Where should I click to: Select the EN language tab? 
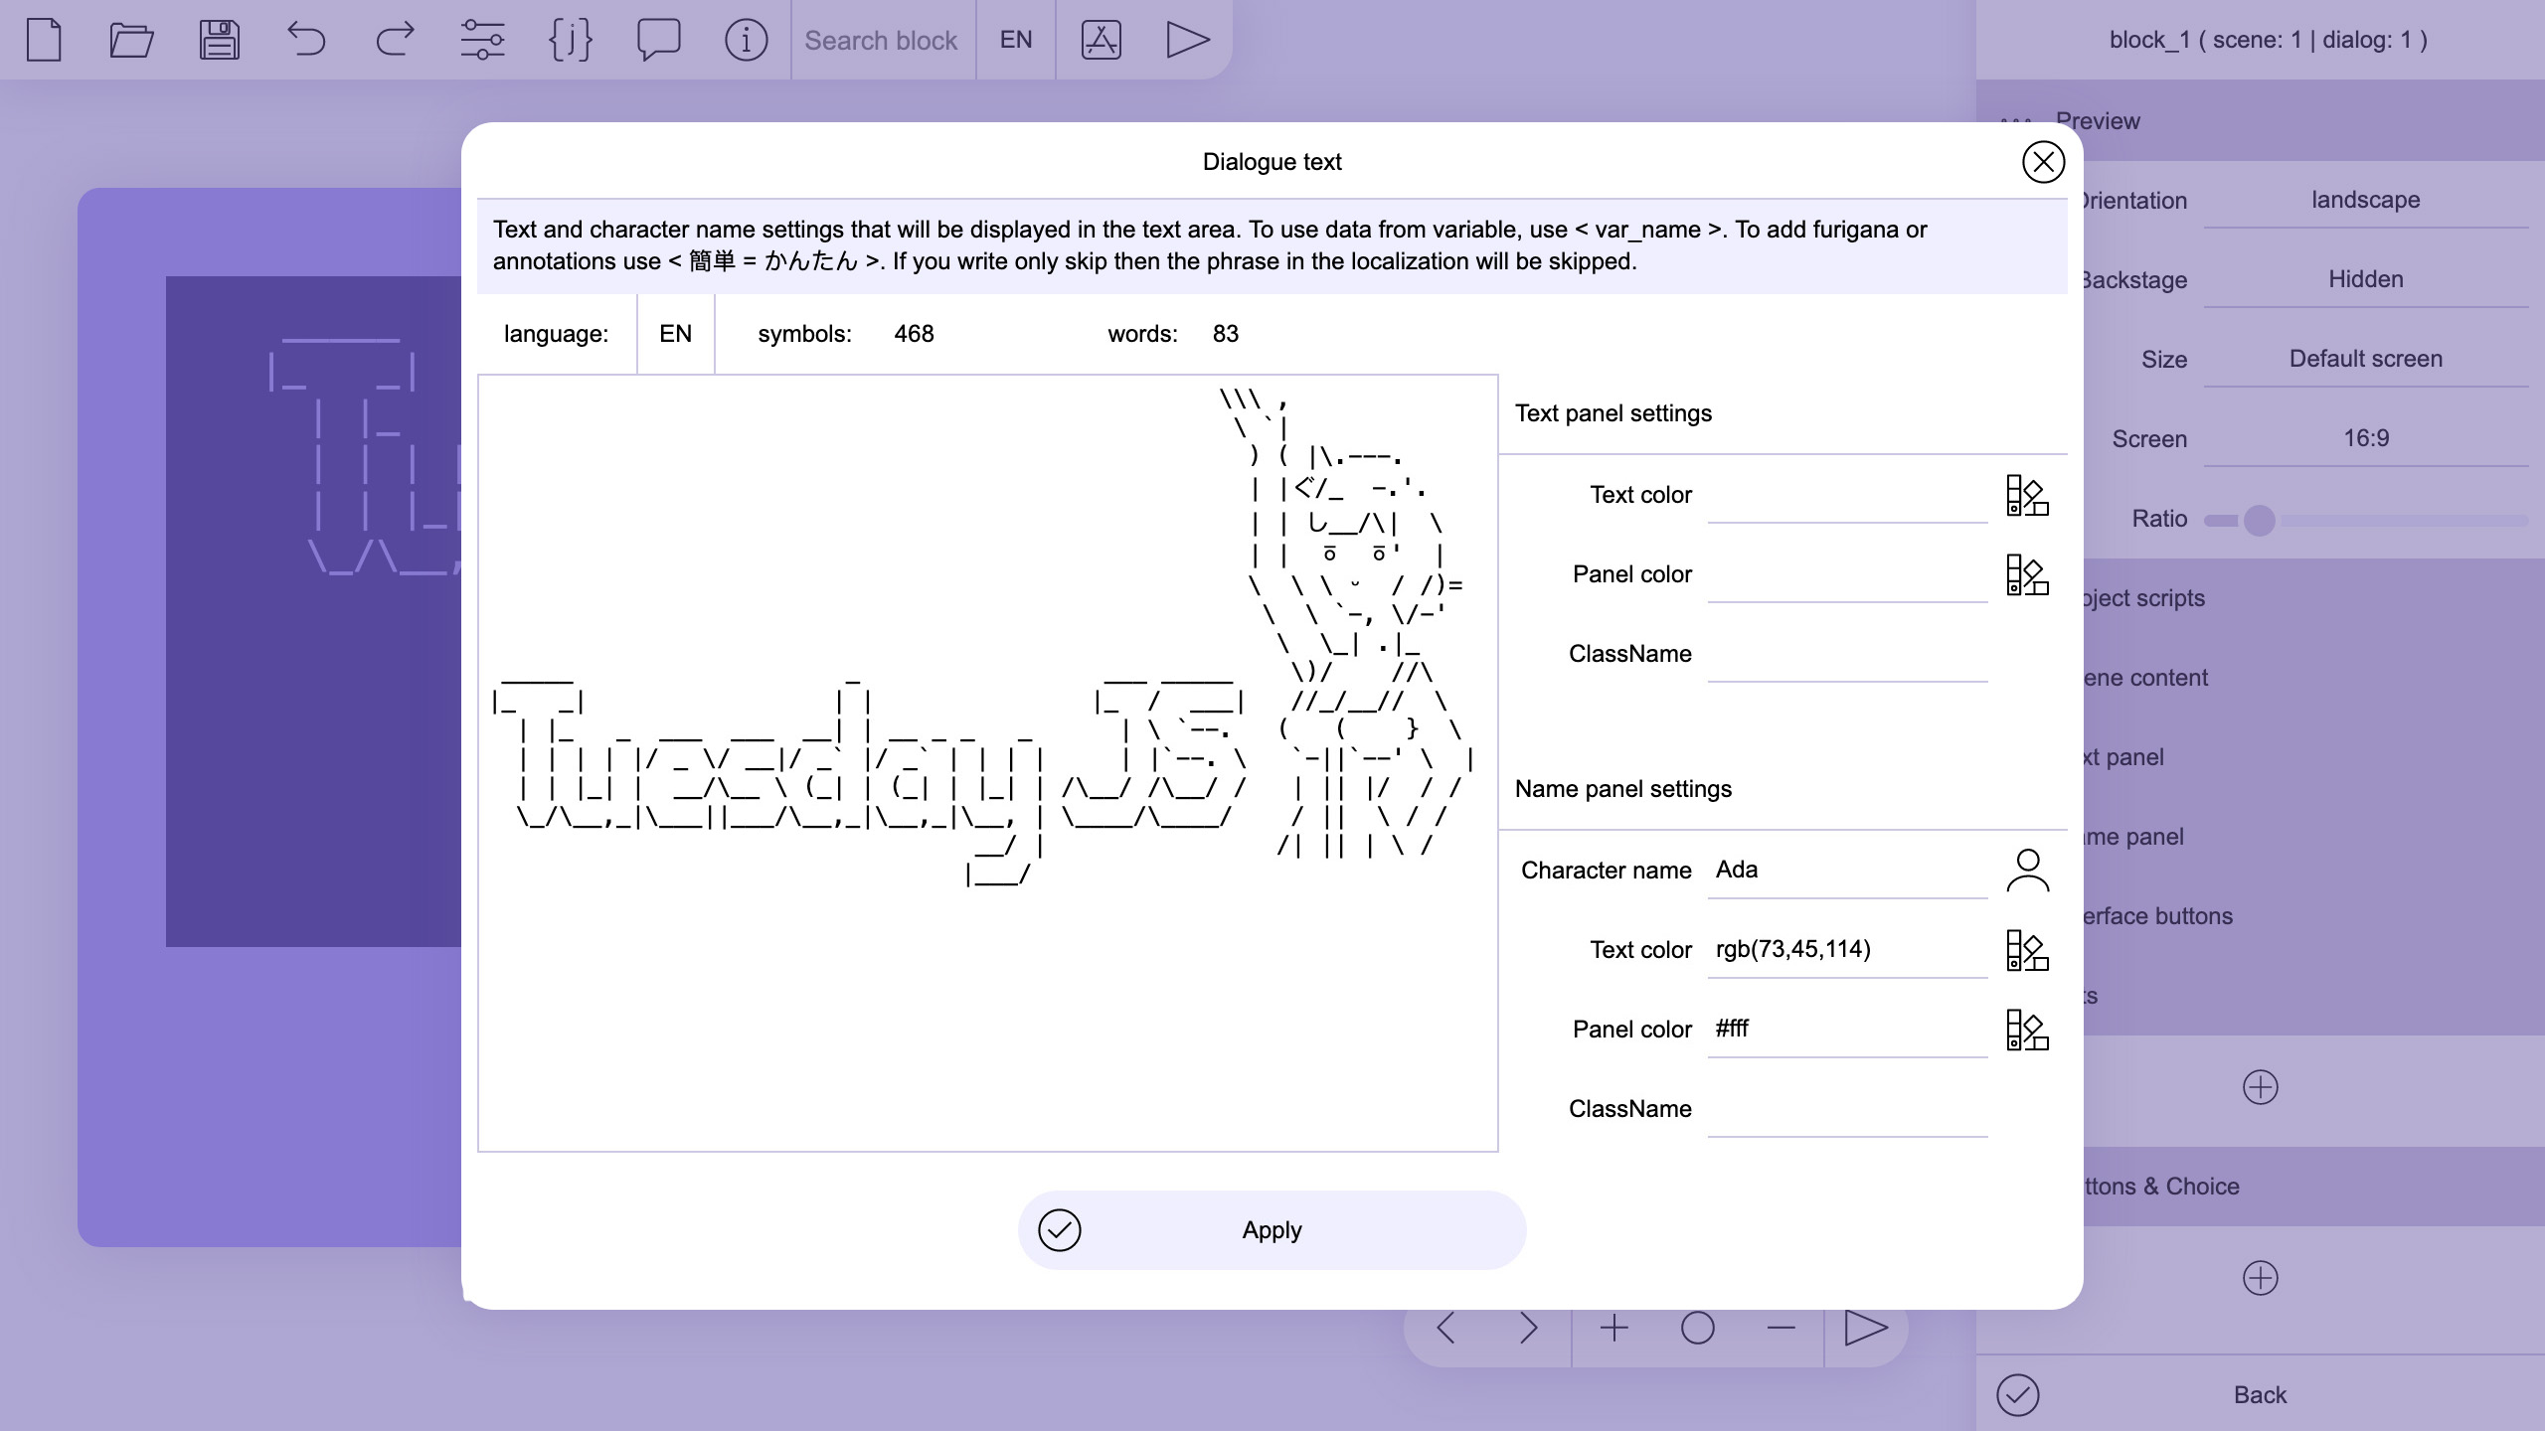click(x=675, y=332)
